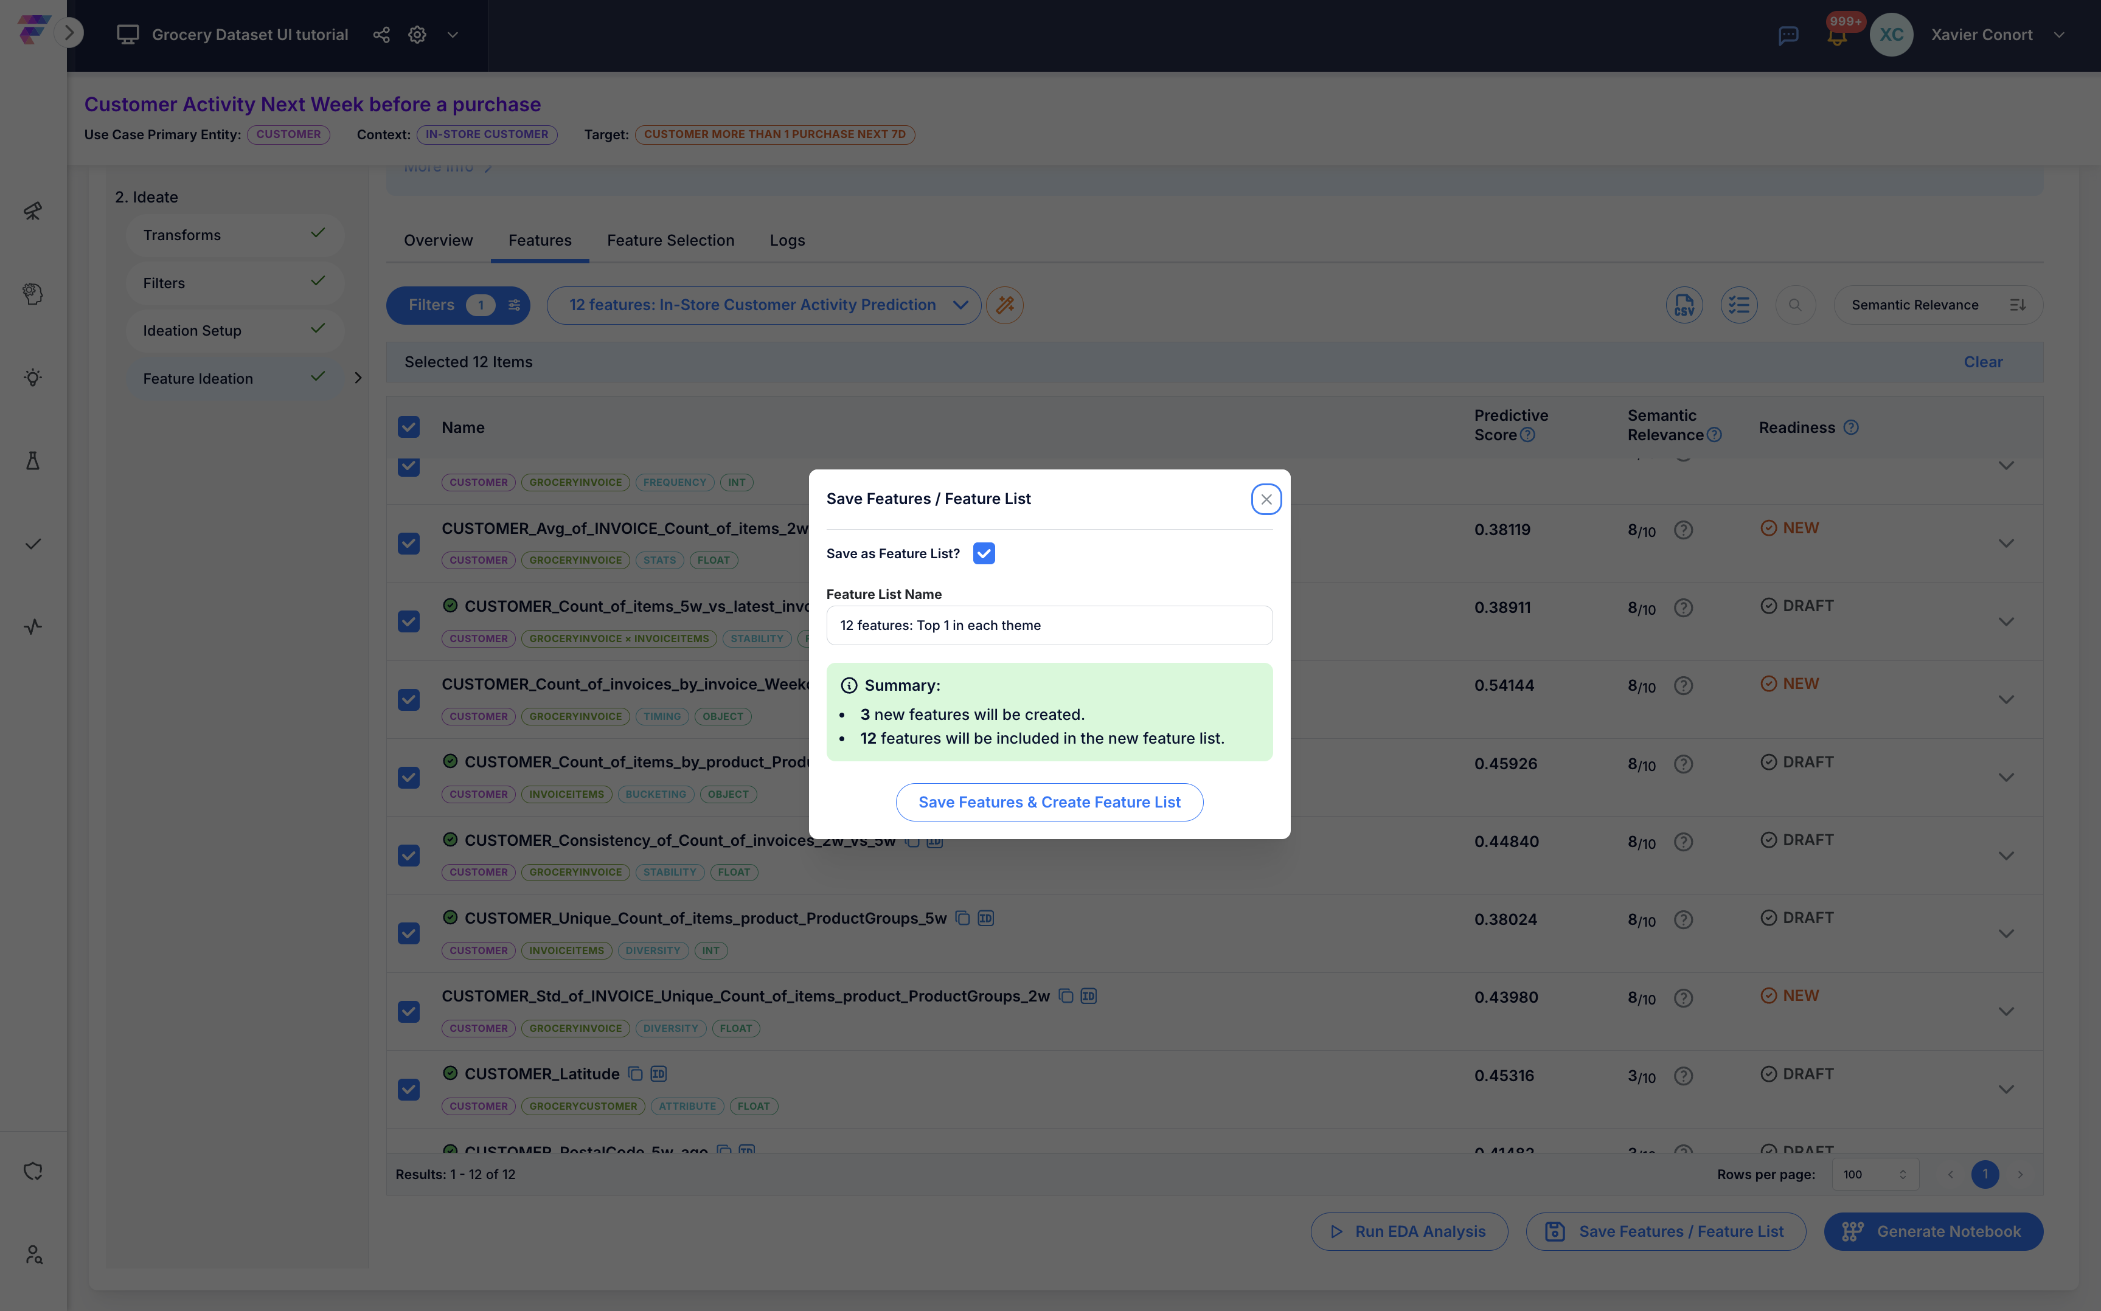This screenshot has height=1311, width=2101.
Task: Switch to the Feature Selection tab
Action: 670,240
